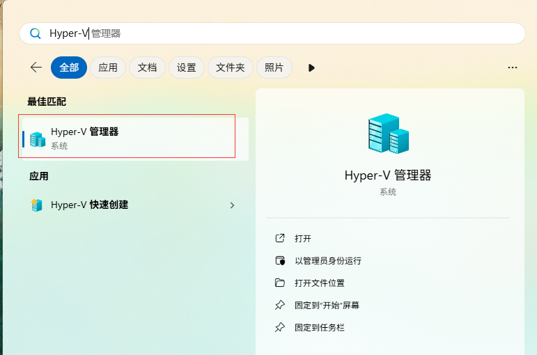Click the 以管理员身份运行 shield icon
This screenshot has height=355, width=537.
point(280,260)
